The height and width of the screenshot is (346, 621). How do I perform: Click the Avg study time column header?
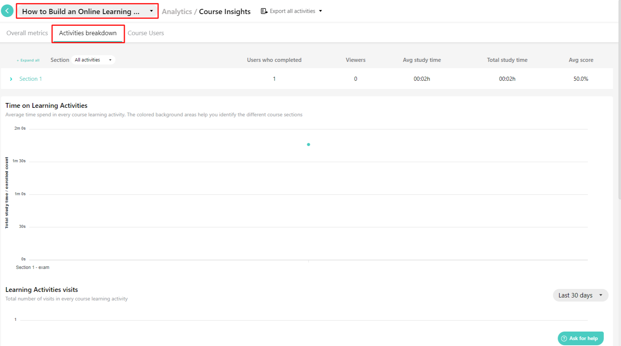coord(422,60)
